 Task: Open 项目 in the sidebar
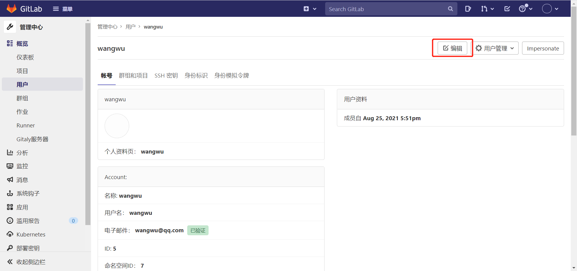tap(22, 71)
